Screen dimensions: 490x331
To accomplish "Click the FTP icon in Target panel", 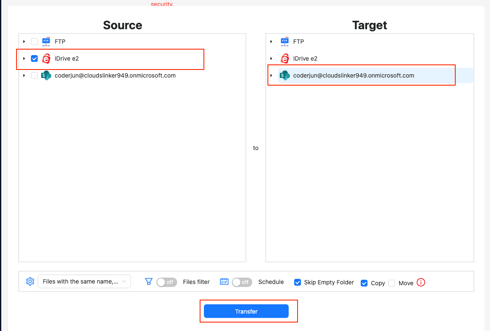I will pos(284,41).
